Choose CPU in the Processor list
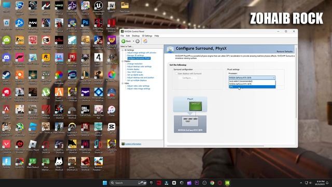332x187 pixels. click(x=252, y=87)
